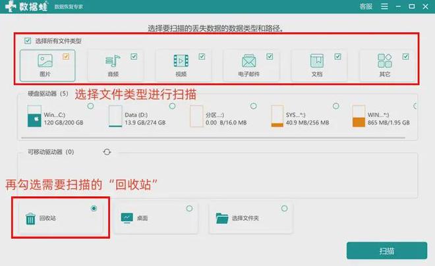This screenshot has height=266, width=435.
Task: Click the 回收站 trash bin icon
Action: coord(30,219)
